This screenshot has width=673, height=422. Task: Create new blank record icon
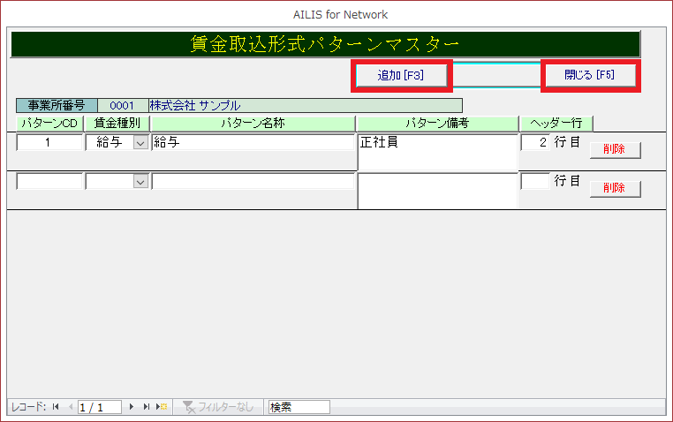[x=162, y=407]
